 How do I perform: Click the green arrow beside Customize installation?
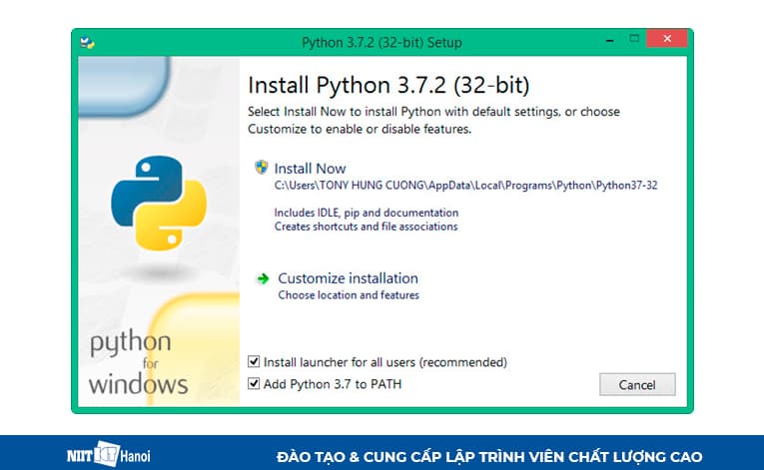coord(263,278)
